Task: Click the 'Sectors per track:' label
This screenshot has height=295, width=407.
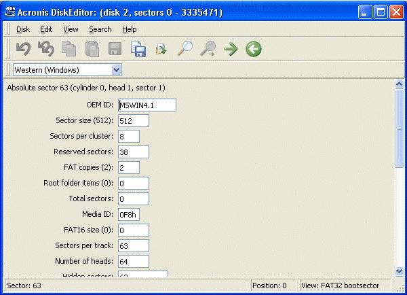Action: click(84, 245)
